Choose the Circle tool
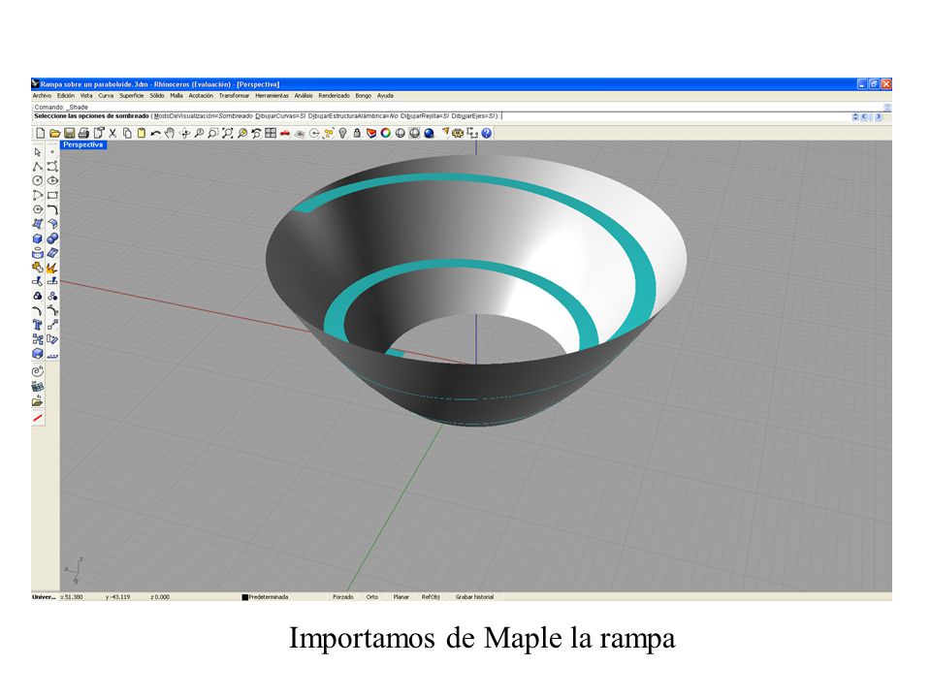Screen dimensions: 931x698 [38, 180]
